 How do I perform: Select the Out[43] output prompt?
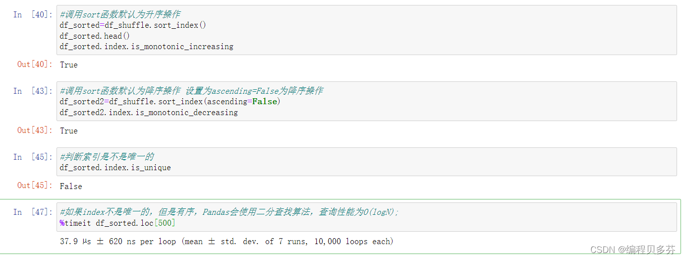click(x=35, y=130)
